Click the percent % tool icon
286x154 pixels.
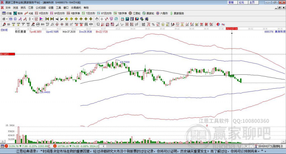tap(153, 24)
